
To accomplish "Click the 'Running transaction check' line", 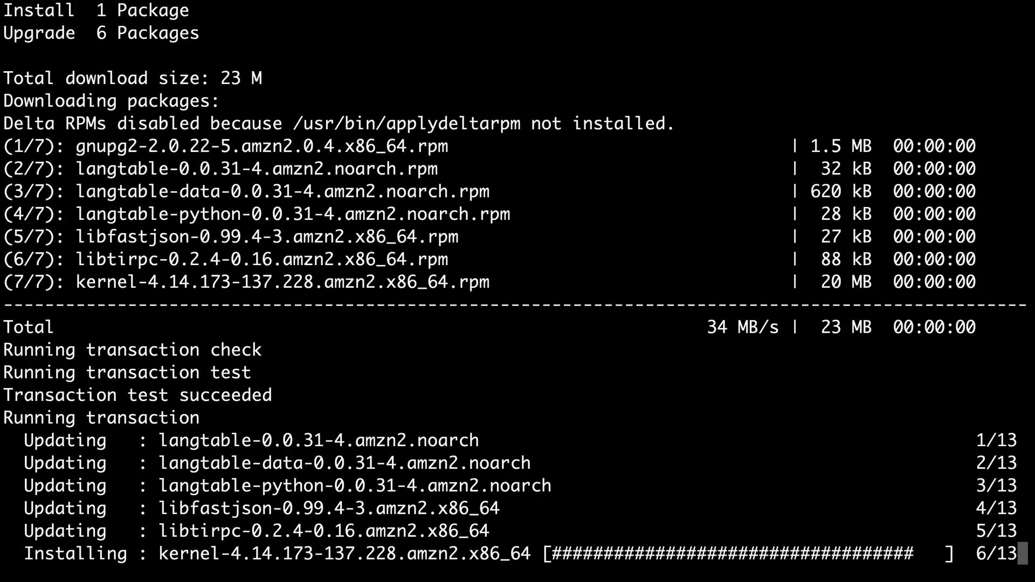I will [133, 350].
